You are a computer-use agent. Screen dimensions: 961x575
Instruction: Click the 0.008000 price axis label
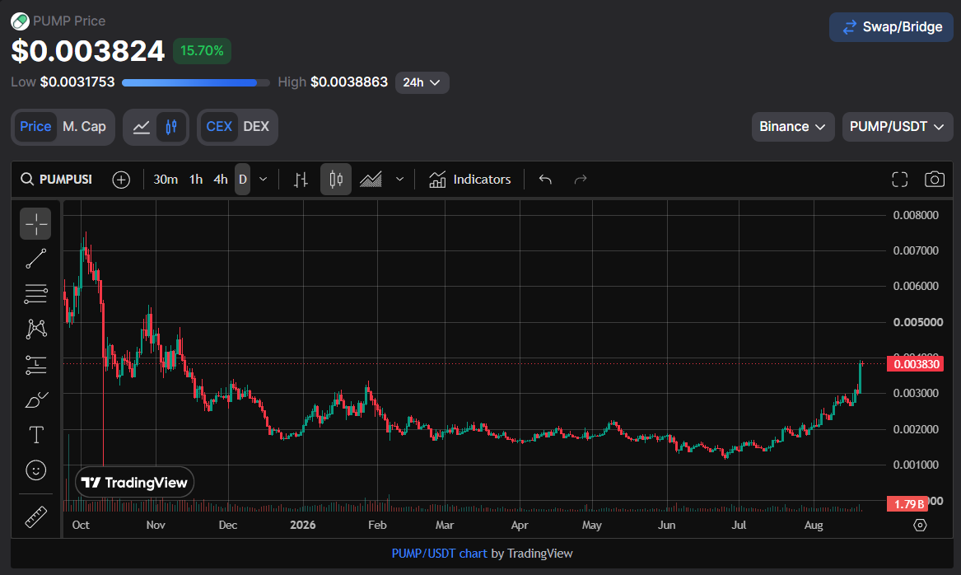917,215
